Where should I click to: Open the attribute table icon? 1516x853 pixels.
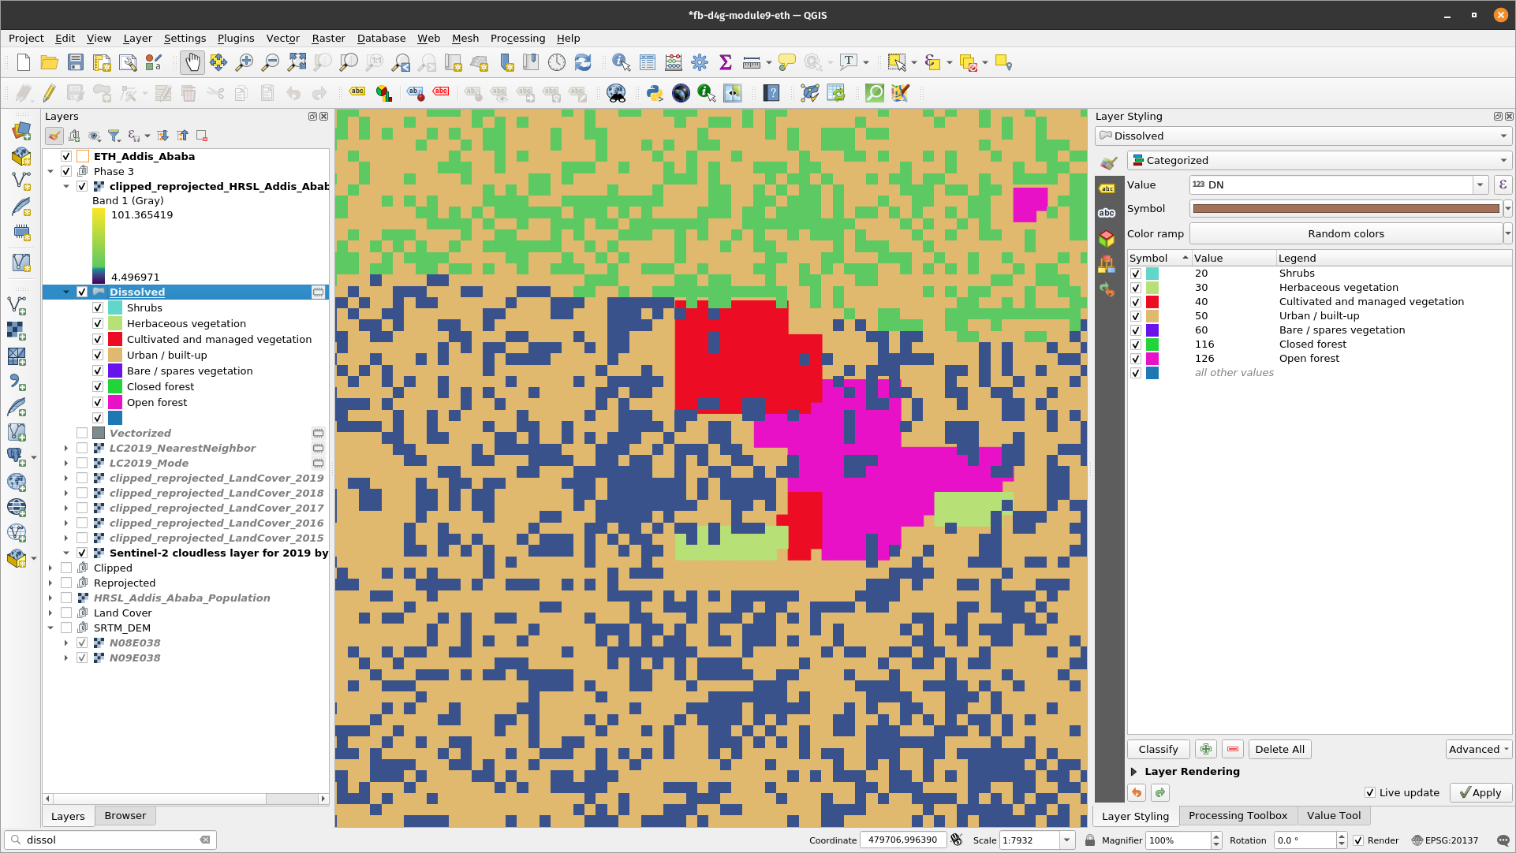tap(648, 62)
